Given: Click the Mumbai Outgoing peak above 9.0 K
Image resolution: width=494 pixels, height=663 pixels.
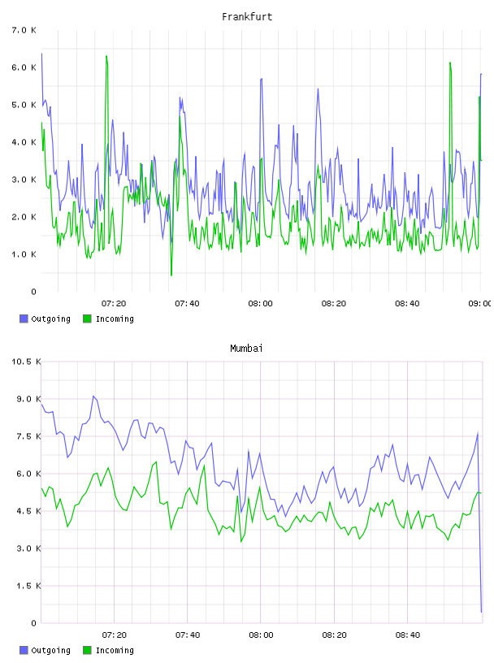Looking at the screenshot, I should (94, 396).
